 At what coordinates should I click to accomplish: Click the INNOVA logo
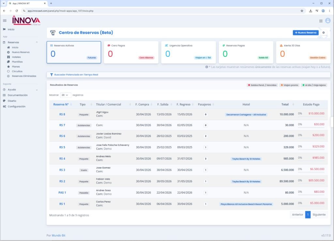[26, 21]
